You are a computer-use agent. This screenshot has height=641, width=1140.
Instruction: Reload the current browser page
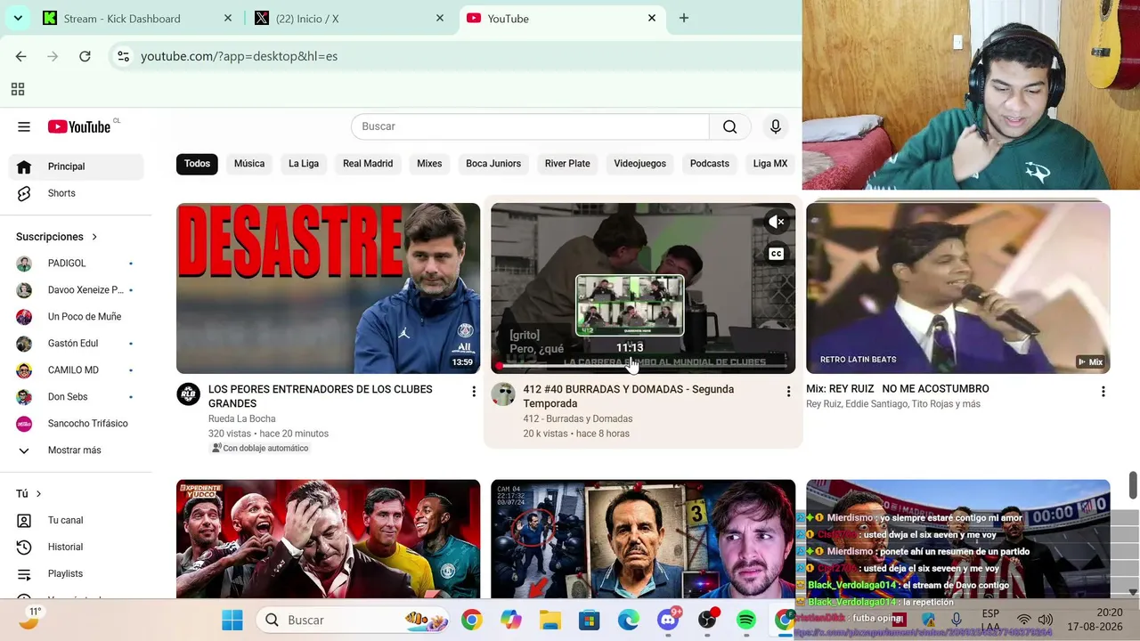[x=85, y=56]
